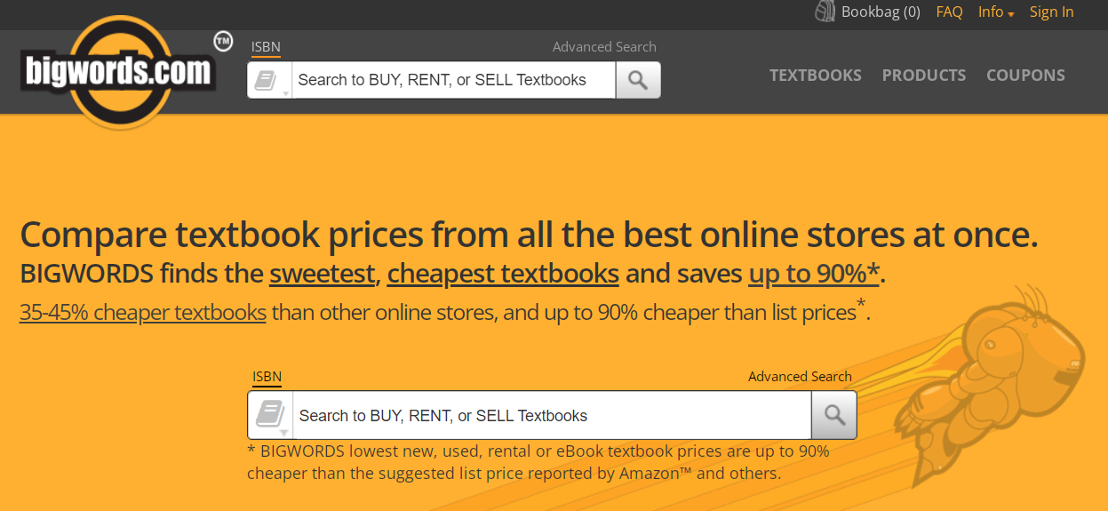Expand the Info dropdown menu
Viewport: 1108px width, 511px height.
[996, 12]
